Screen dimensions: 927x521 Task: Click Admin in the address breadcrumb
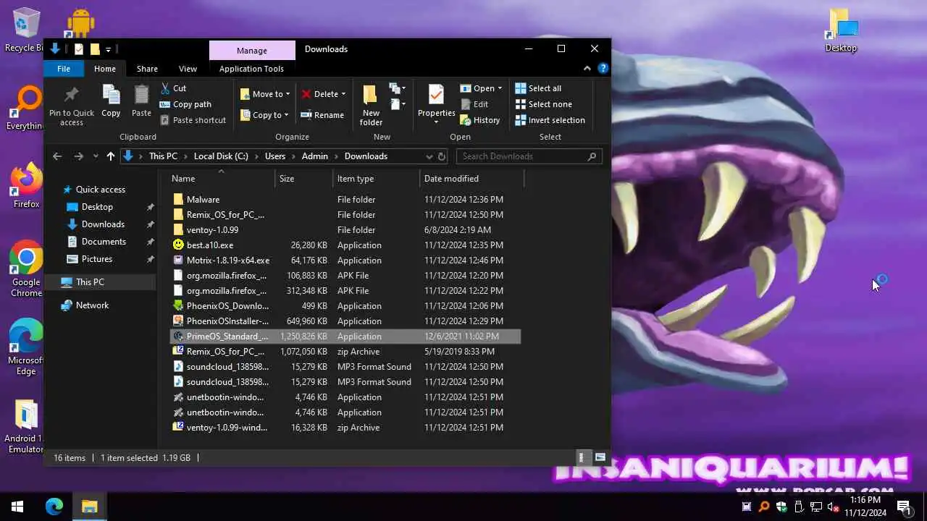click(x=315, y=156)
